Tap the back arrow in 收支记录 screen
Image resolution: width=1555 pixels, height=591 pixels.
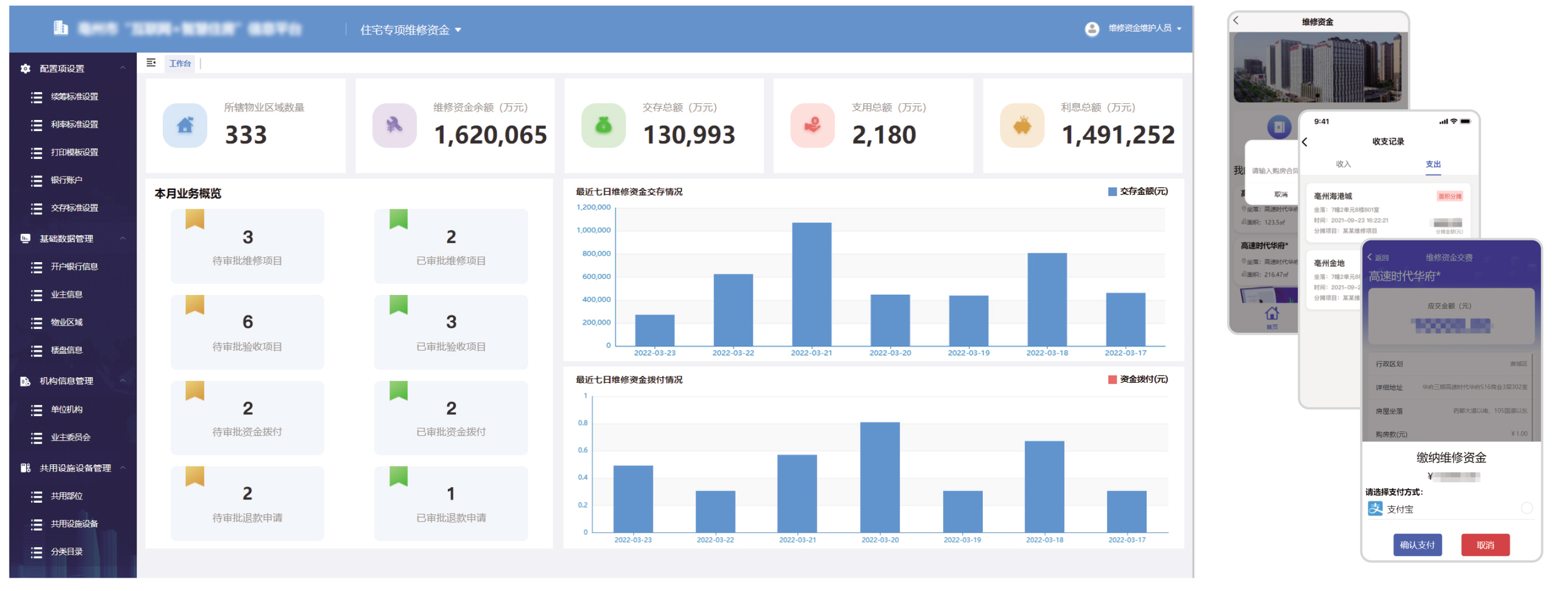point(1304,142)
